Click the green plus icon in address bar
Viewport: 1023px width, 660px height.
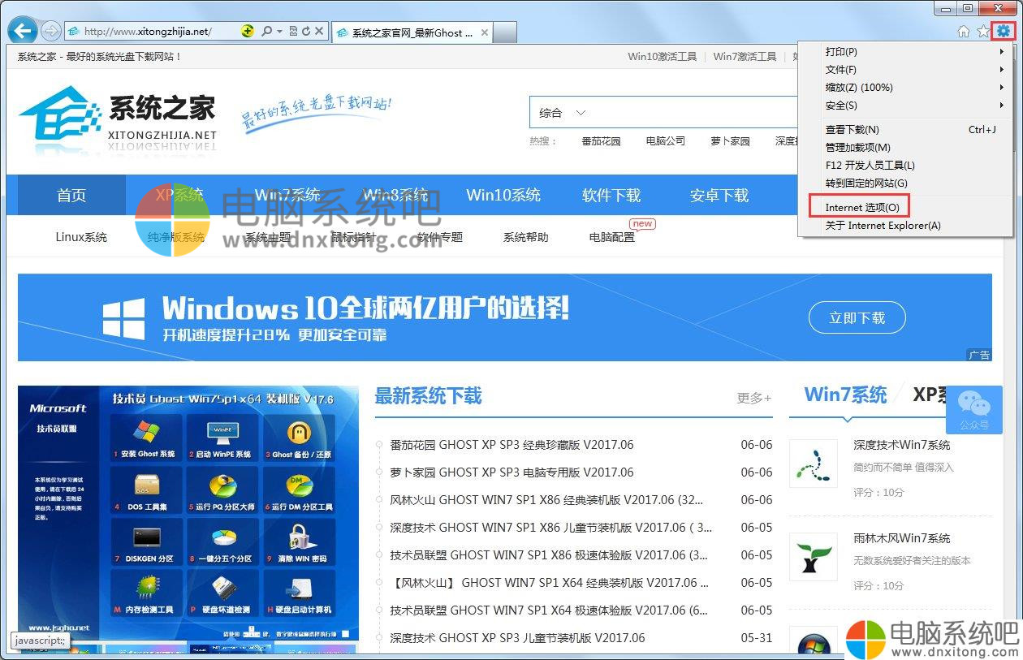pos(248,32)
